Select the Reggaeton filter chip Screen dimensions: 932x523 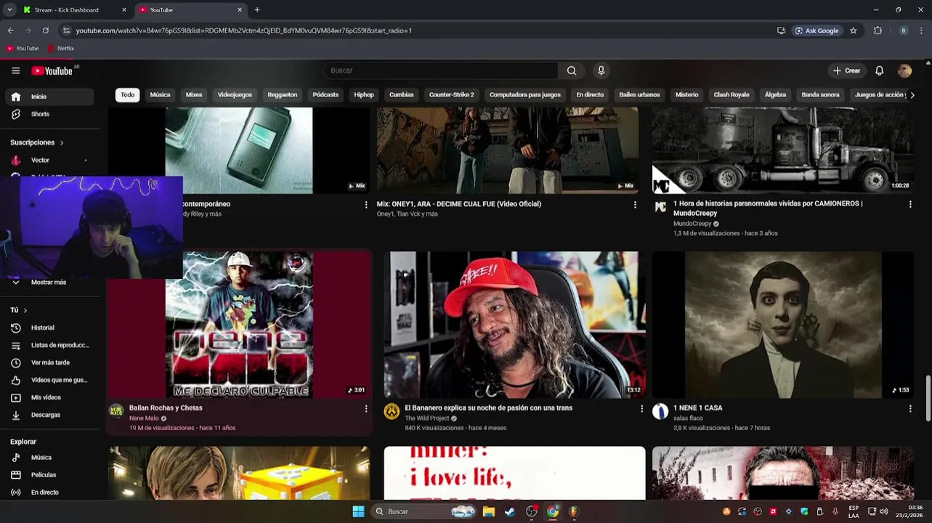click(x=283, y=95)
